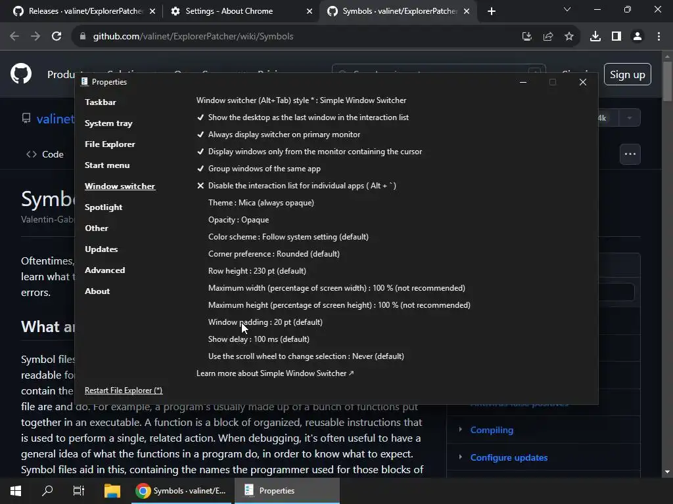Change Maximum height percentage setting
673x504 pixels.
click(339, 305)
